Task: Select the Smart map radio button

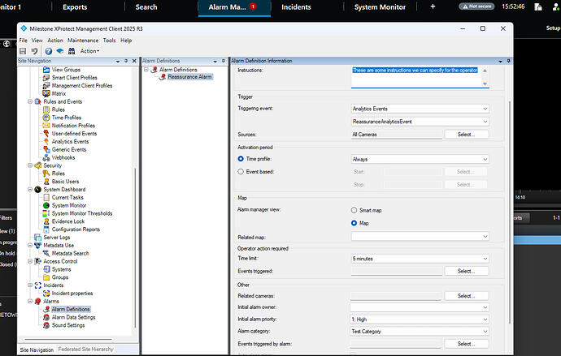Action: [354, 210]
